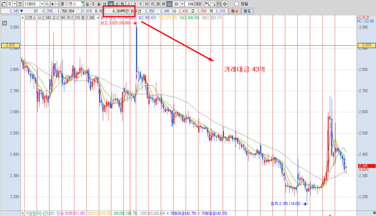Switch chart to yearly 년 period
Screen dimensions: 376x216
(x=105, y=4)
